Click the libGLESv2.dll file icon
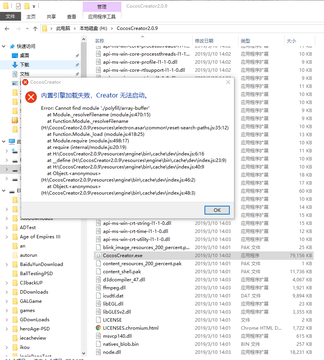 (x=98, y=312)
